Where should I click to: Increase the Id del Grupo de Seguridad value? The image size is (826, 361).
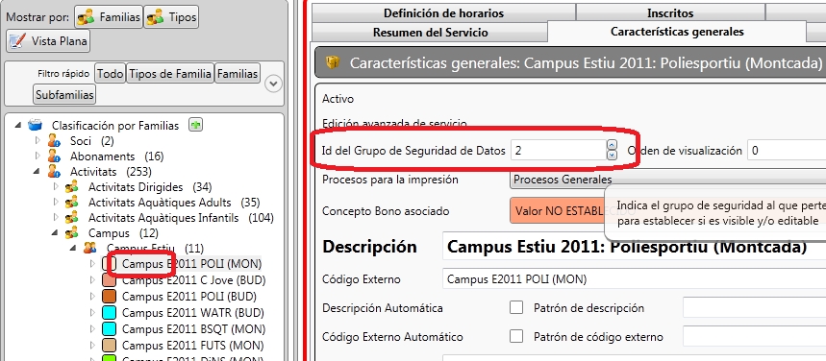click(x=613, y=145)
